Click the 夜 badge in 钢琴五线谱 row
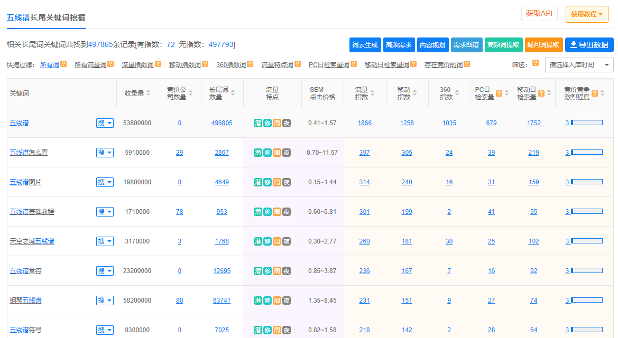The width and height of the screenshot is (618, 338). click(x=286, y=300)
